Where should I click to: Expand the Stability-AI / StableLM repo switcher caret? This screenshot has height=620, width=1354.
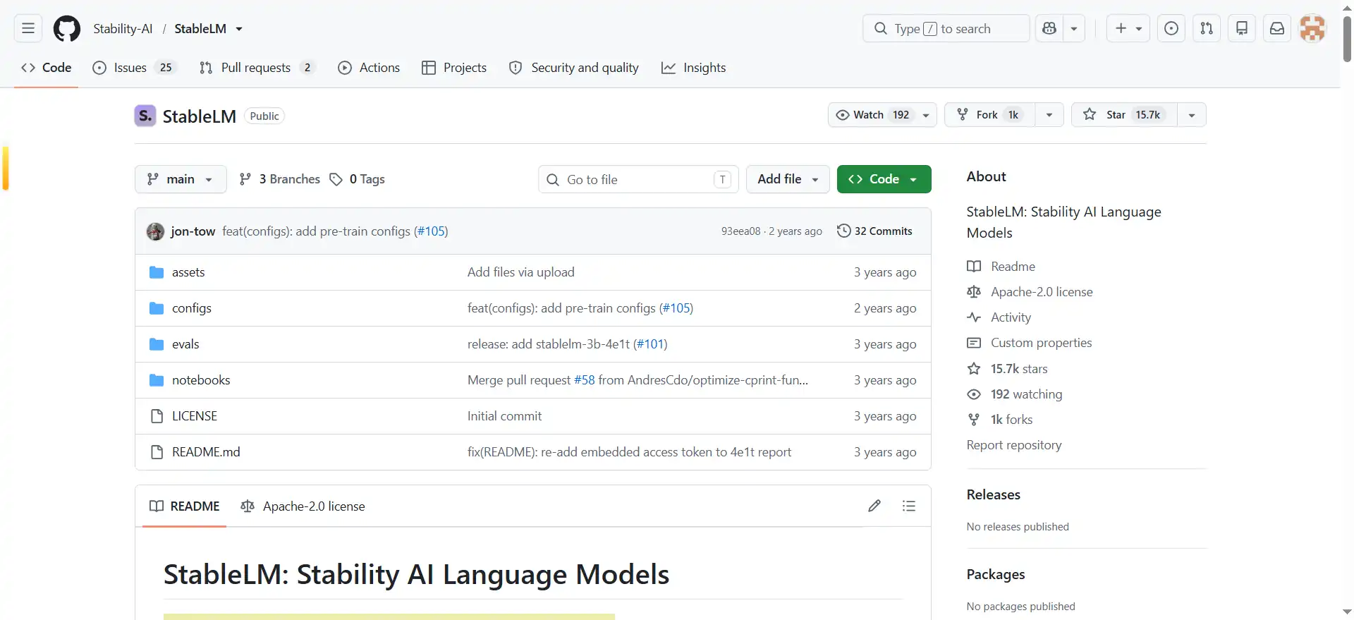239,29
